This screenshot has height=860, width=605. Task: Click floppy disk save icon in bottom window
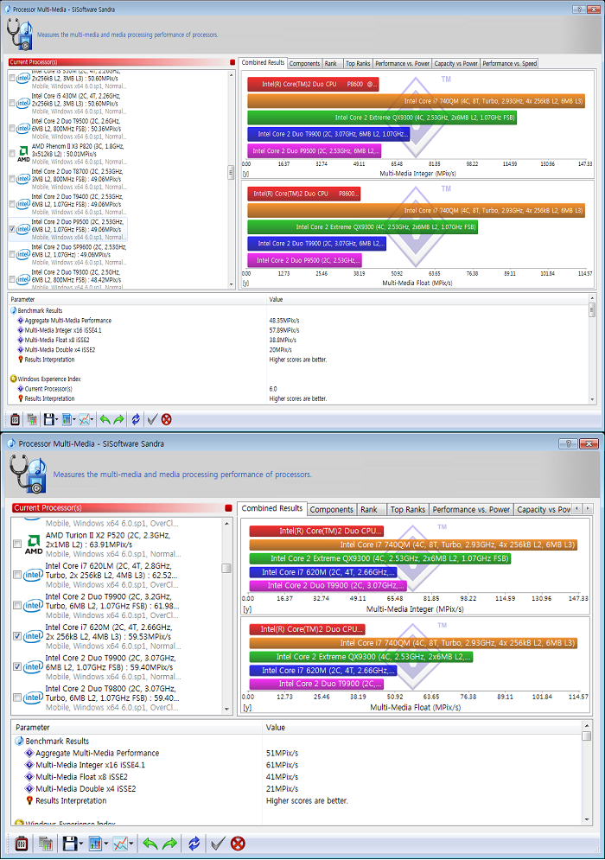(x=69, y=843)
